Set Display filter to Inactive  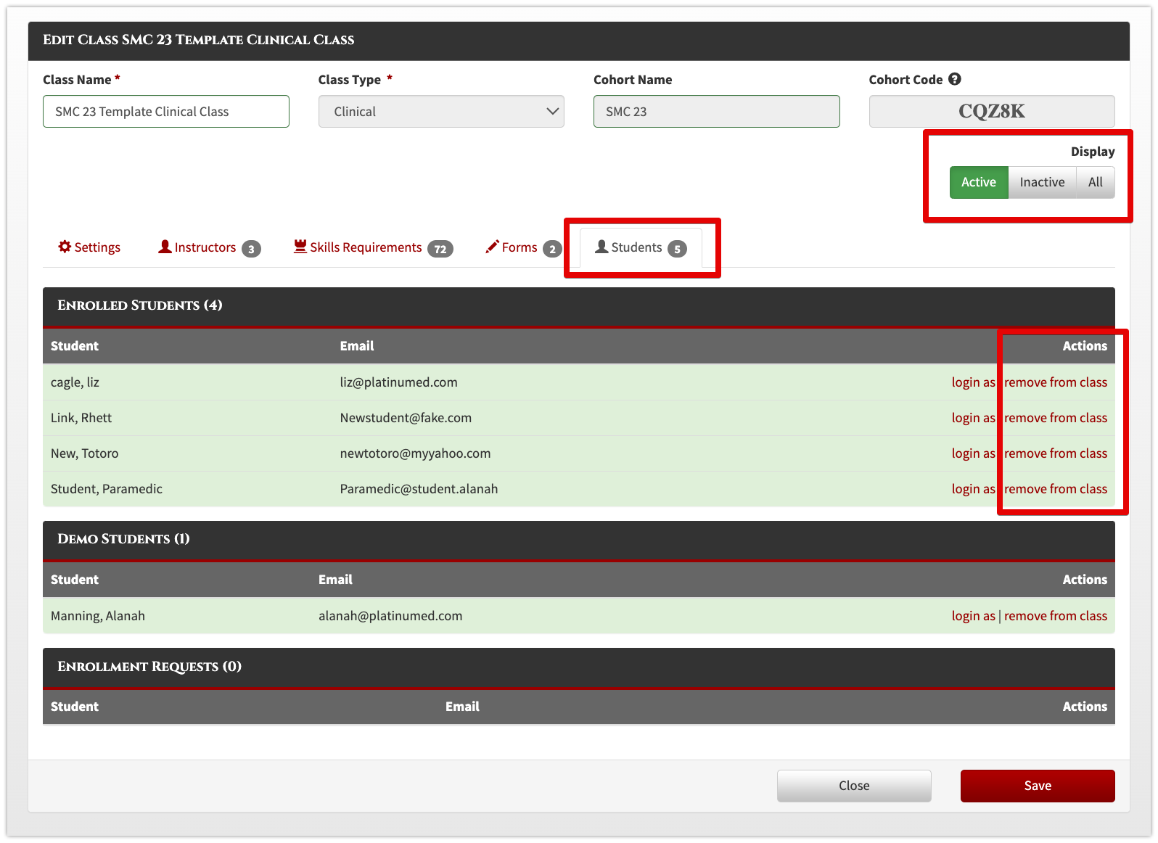[1042, 182]
